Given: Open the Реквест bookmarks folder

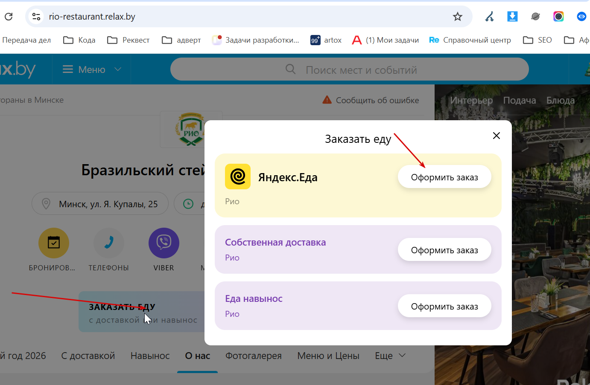Looking at the screenshot, I should (129, 40).
